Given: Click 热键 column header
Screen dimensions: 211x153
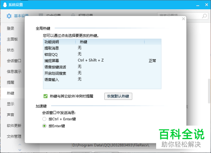Looking at the screenshot, I should 110,42.
